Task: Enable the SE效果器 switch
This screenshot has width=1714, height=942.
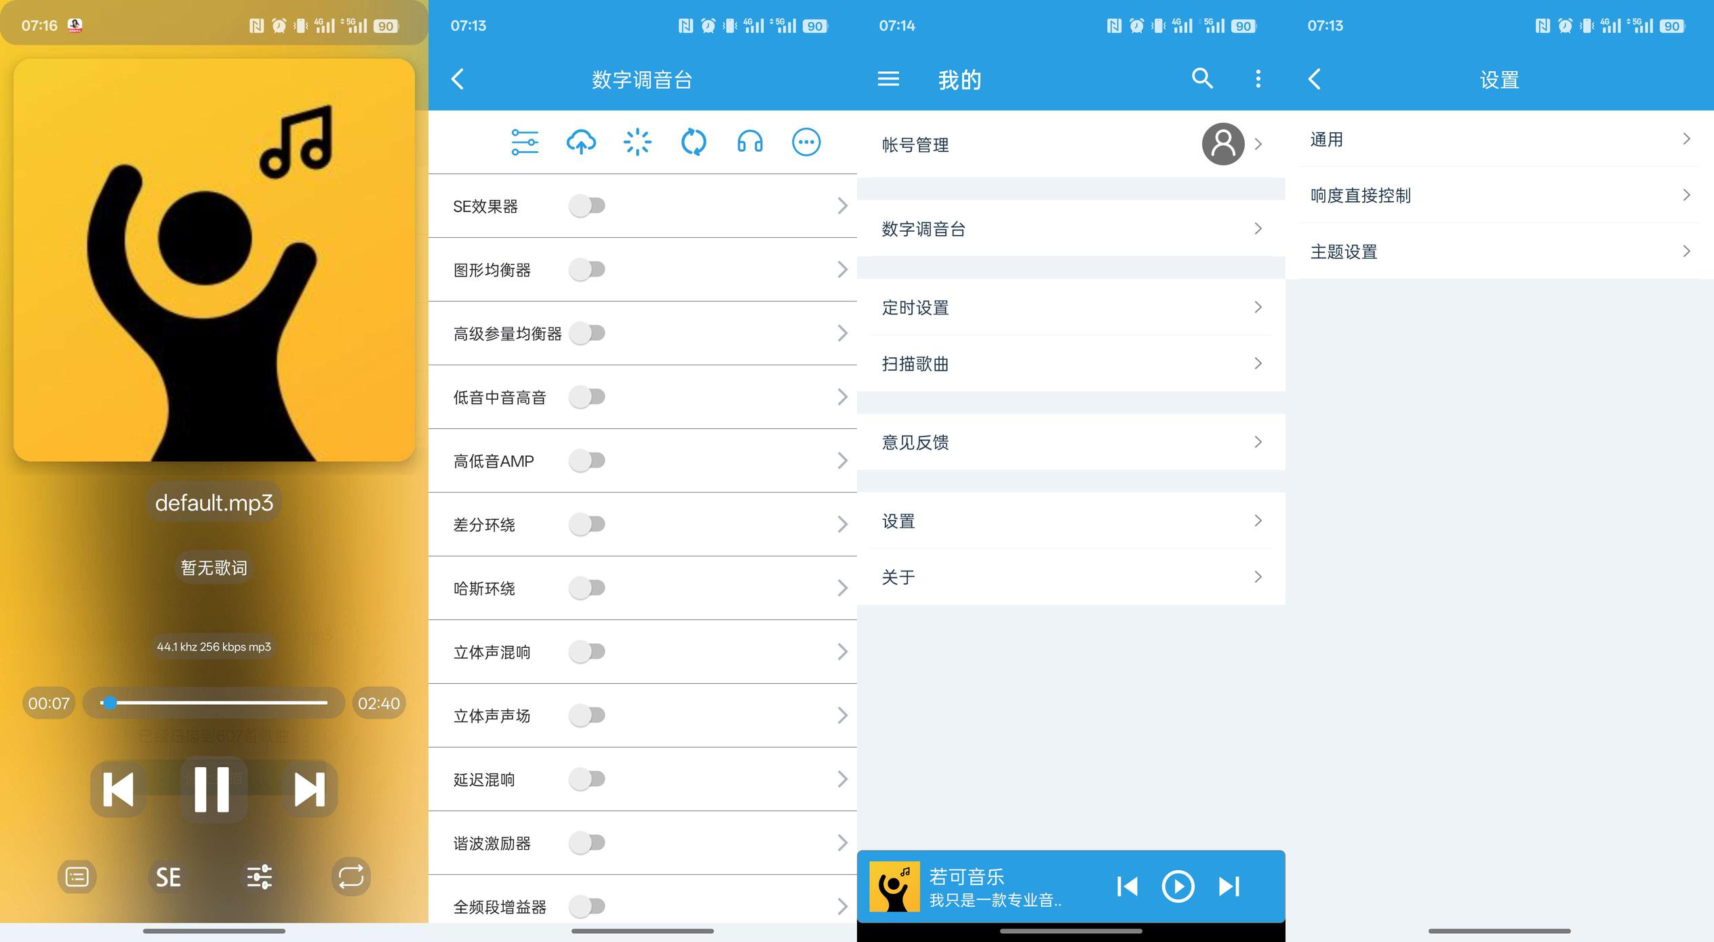Action: tap(587, 205)
